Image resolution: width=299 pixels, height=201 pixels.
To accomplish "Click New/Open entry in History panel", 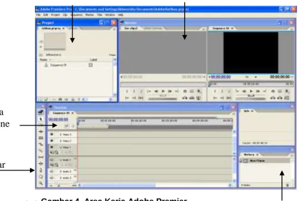I will (x=265, y=161).
